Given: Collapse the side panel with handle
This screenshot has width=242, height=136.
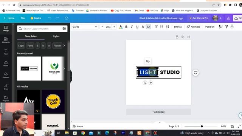Looking at the screenshot, I should (71, 76).
